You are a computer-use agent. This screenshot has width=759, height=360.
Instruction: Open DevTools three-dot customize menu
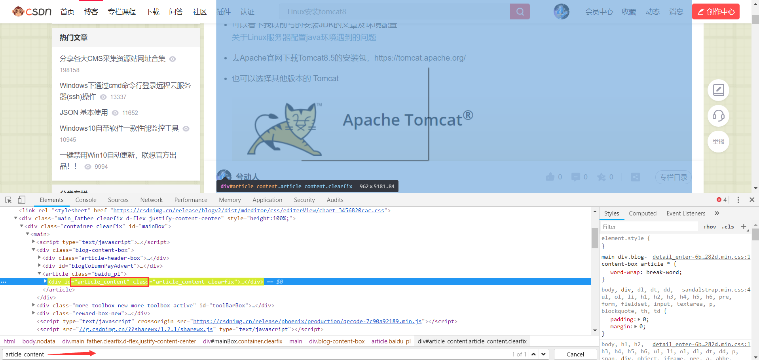click(738, 200)
